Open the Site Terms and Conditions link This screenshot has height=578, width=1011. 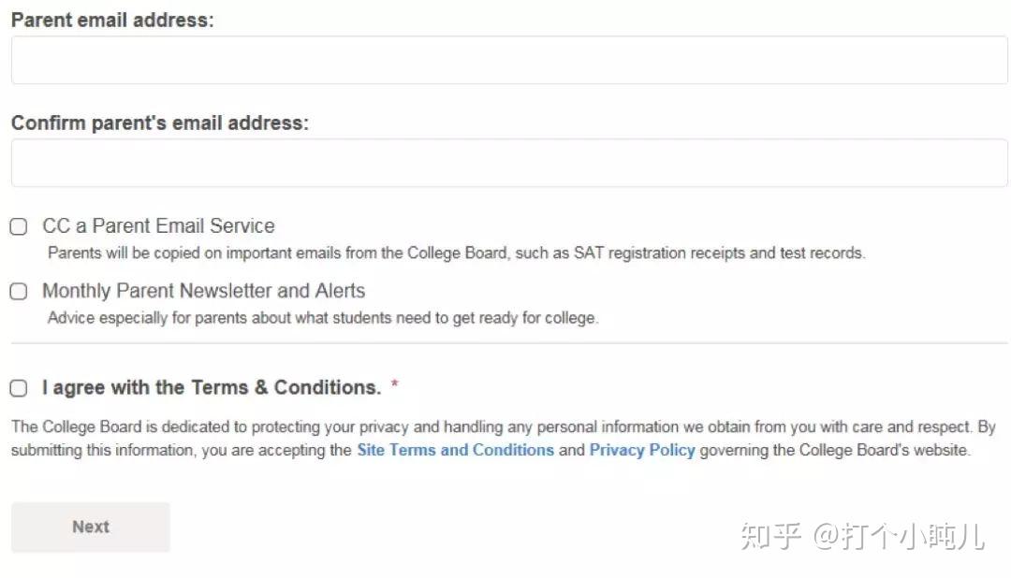(x=455, y=450)
